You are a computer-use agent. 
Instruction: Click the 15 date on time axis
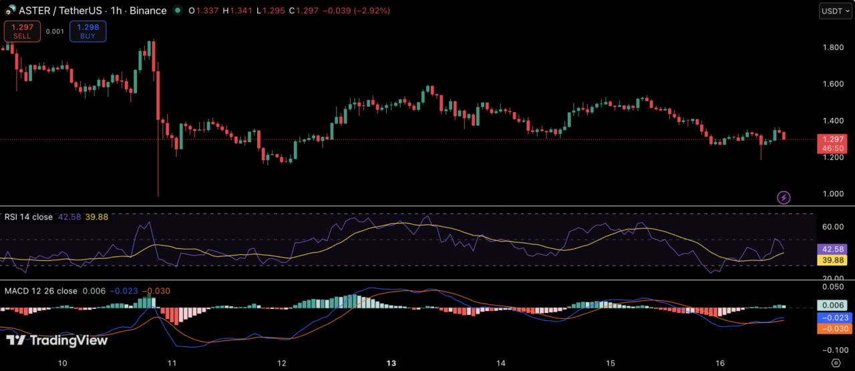(x=611, y=363)
